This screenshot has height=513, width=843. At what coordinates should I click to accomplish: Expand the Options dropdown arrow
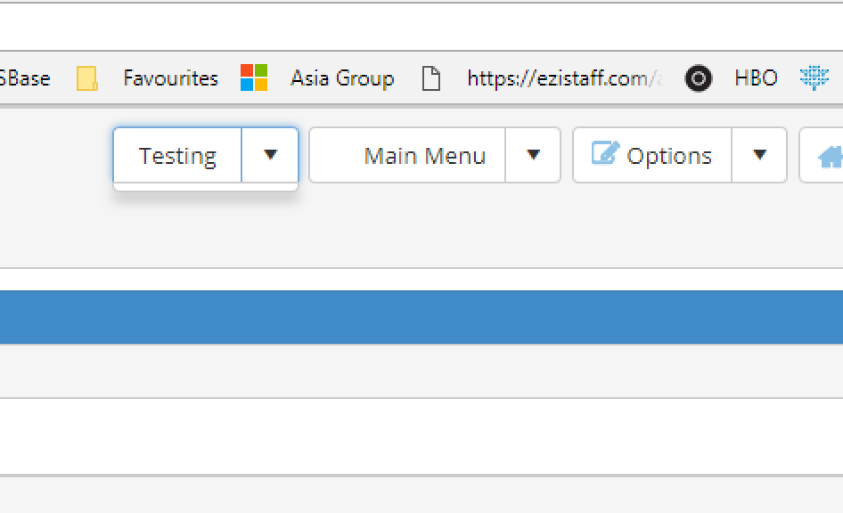tap(759, 155)
